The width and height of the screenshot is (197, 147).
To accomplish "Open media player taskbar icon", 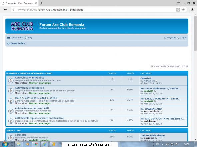I will (x=28, y=144).
